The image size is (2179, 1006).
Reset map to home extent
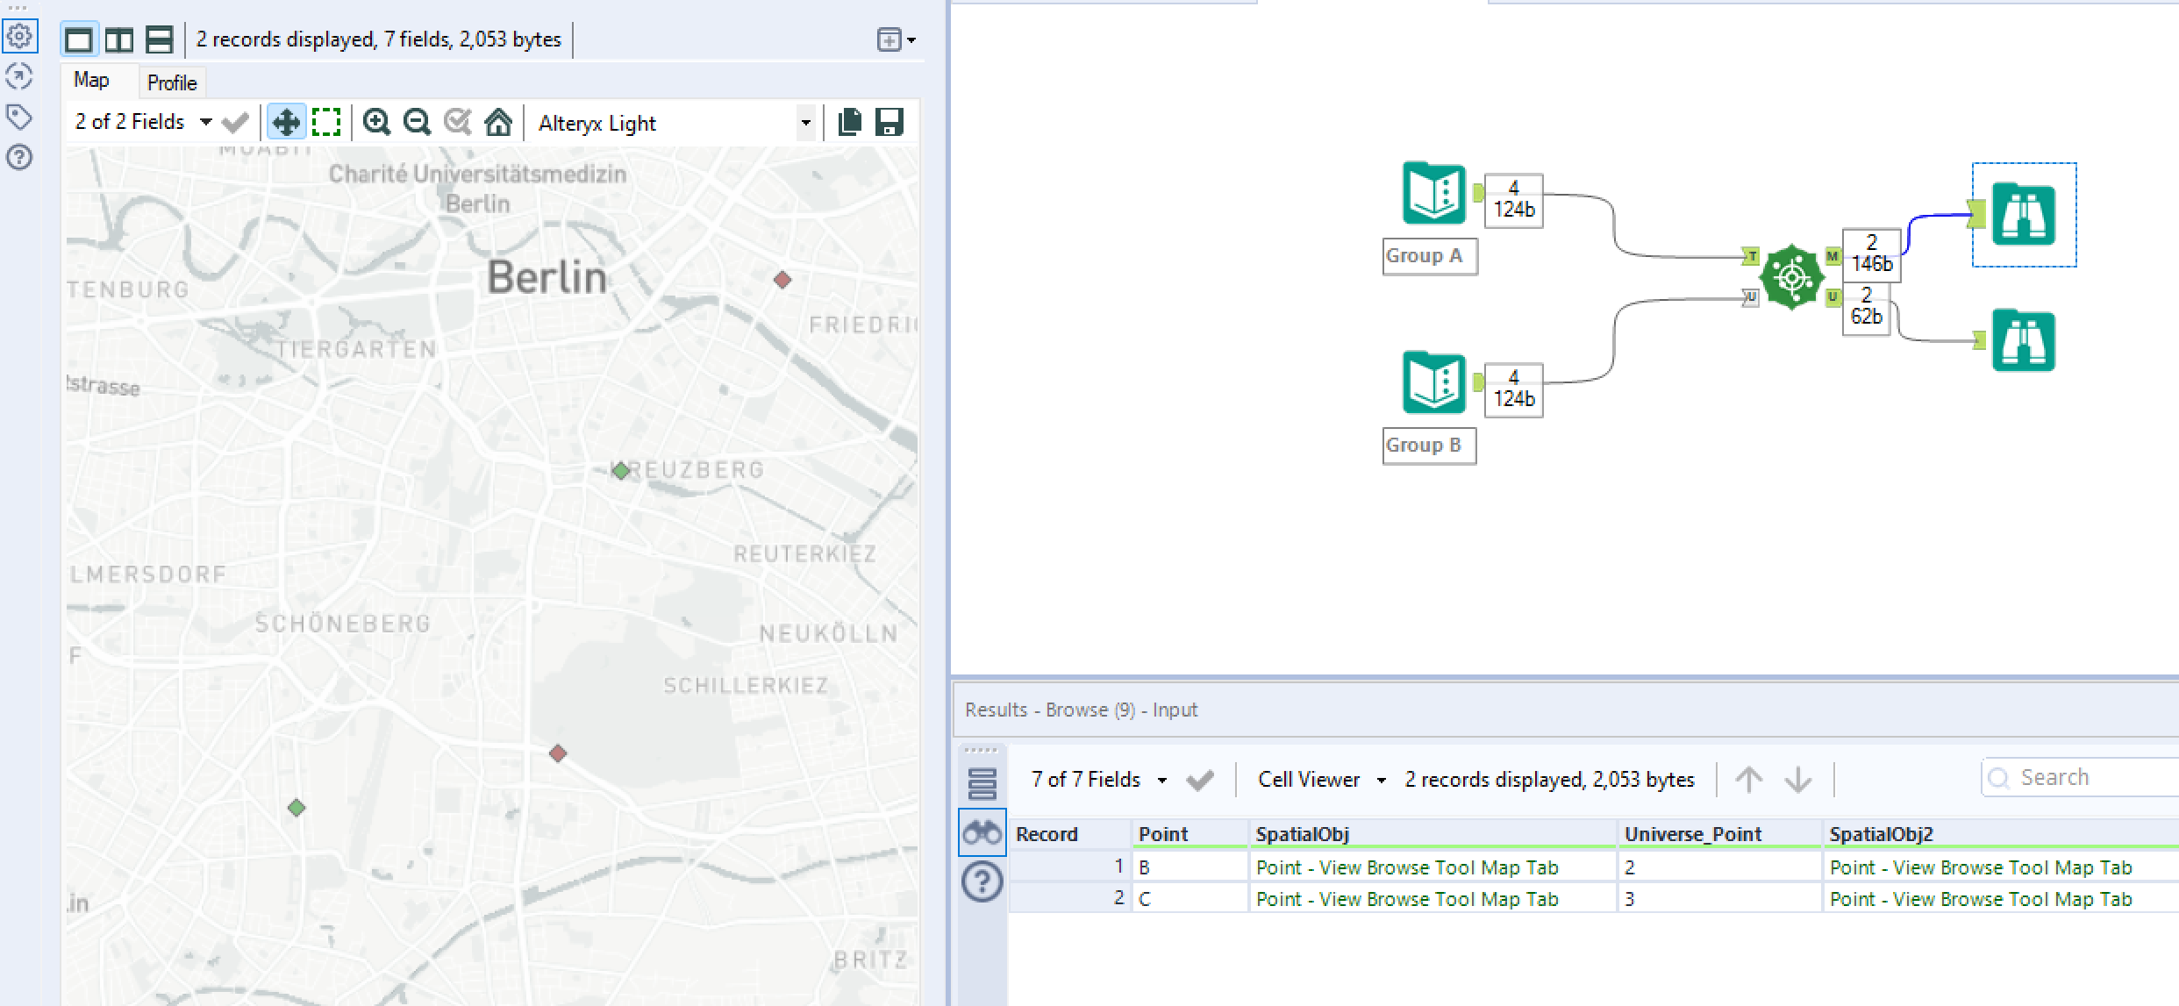click(x=498, y=122)
